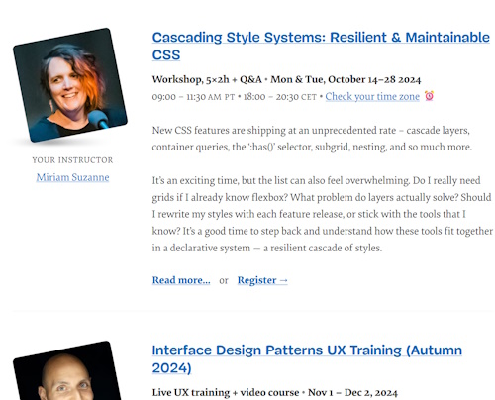Follow the Check your time zone link
Viewport: 495px width, 400px height.
372,96
